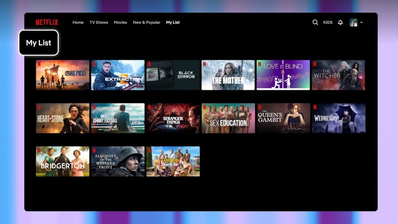Open The Mother title card
398x224 pixels.
[x=228, y=75]
